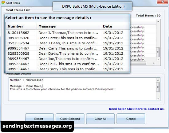This screenshot has height=133, width=169.
Task: Select the 'Dear Peter' message row
Action: pos(68,38)
